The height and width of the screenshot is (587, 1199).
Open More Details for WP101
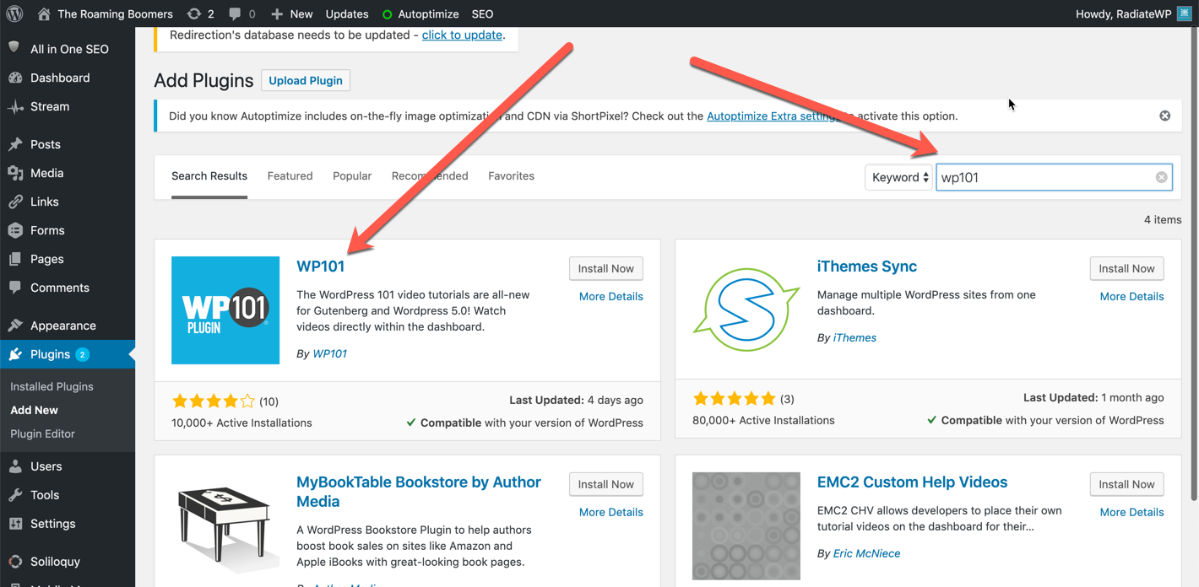pos(611,296)
